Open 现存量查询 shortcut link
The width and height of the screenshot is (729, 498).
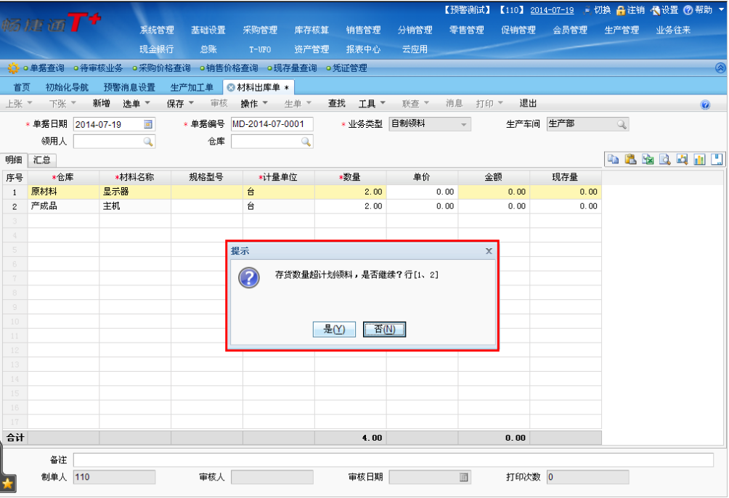(296, 68)
